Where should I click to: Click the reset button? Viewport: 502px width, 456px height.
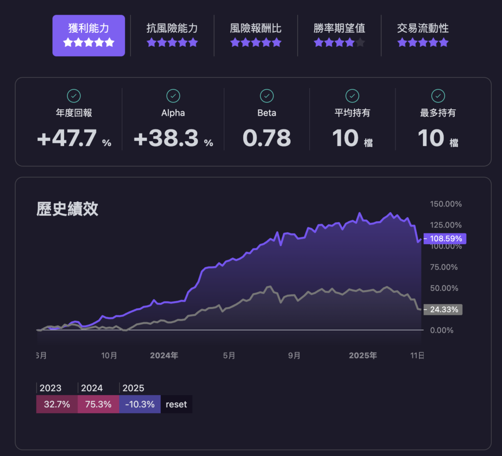tap(176, 404)
